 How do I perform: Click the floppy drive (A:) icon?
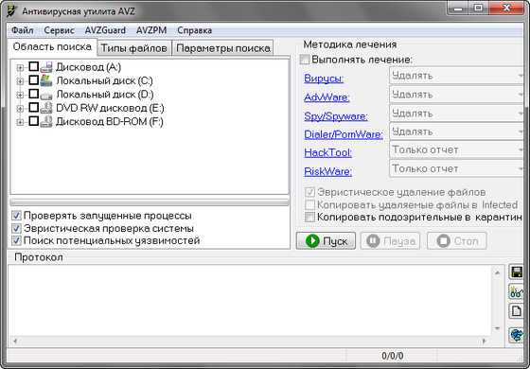(x=46, y=67)
